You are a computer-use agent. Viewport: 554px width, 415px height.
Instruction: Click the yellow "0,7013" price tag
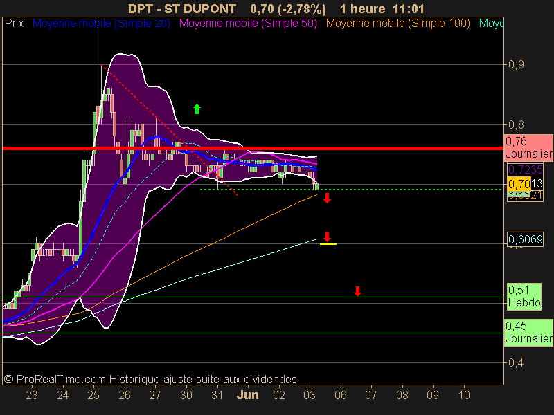click(x=525, y=183)
